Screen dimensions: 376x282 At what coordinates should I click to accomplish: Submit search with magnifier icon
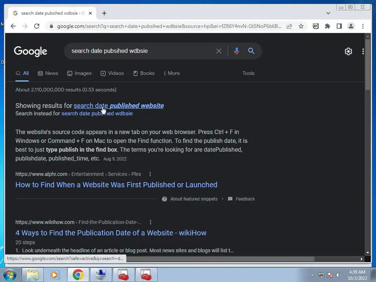(x=251, y=51)
